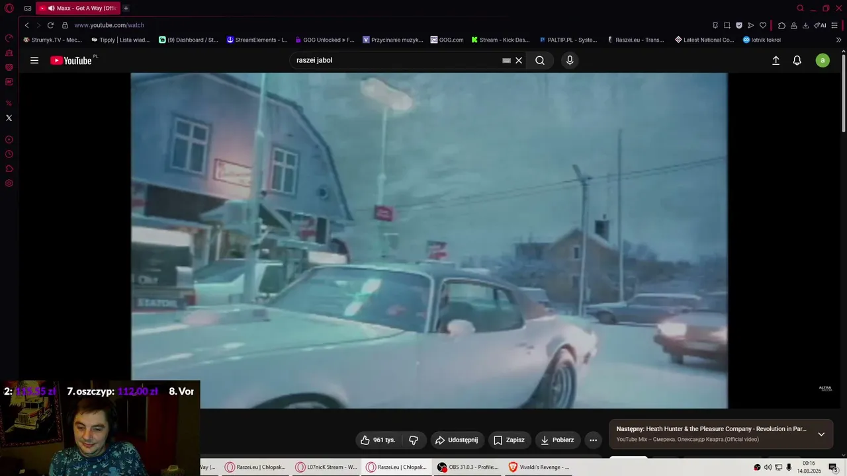The height and width of the screenshot is (476, 847).
Task: Switch to L07nicK Stream taskbar window
Action: (326, 467)
